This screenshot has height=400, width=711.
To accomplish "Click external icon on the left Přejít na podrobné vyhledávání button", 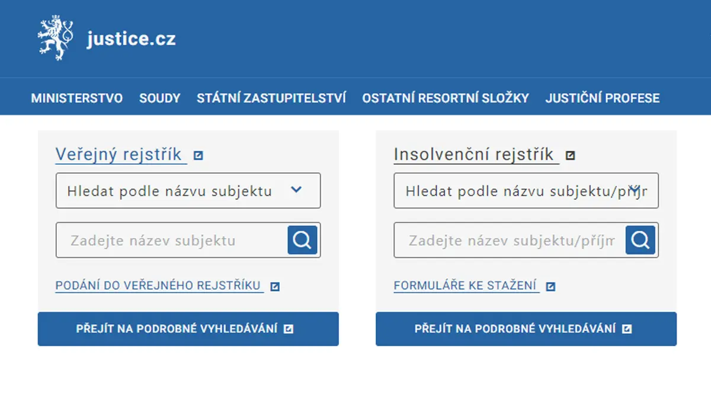I will [289, 329].
